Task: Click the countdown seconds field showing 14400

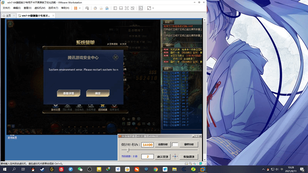Action: point(147,145)
